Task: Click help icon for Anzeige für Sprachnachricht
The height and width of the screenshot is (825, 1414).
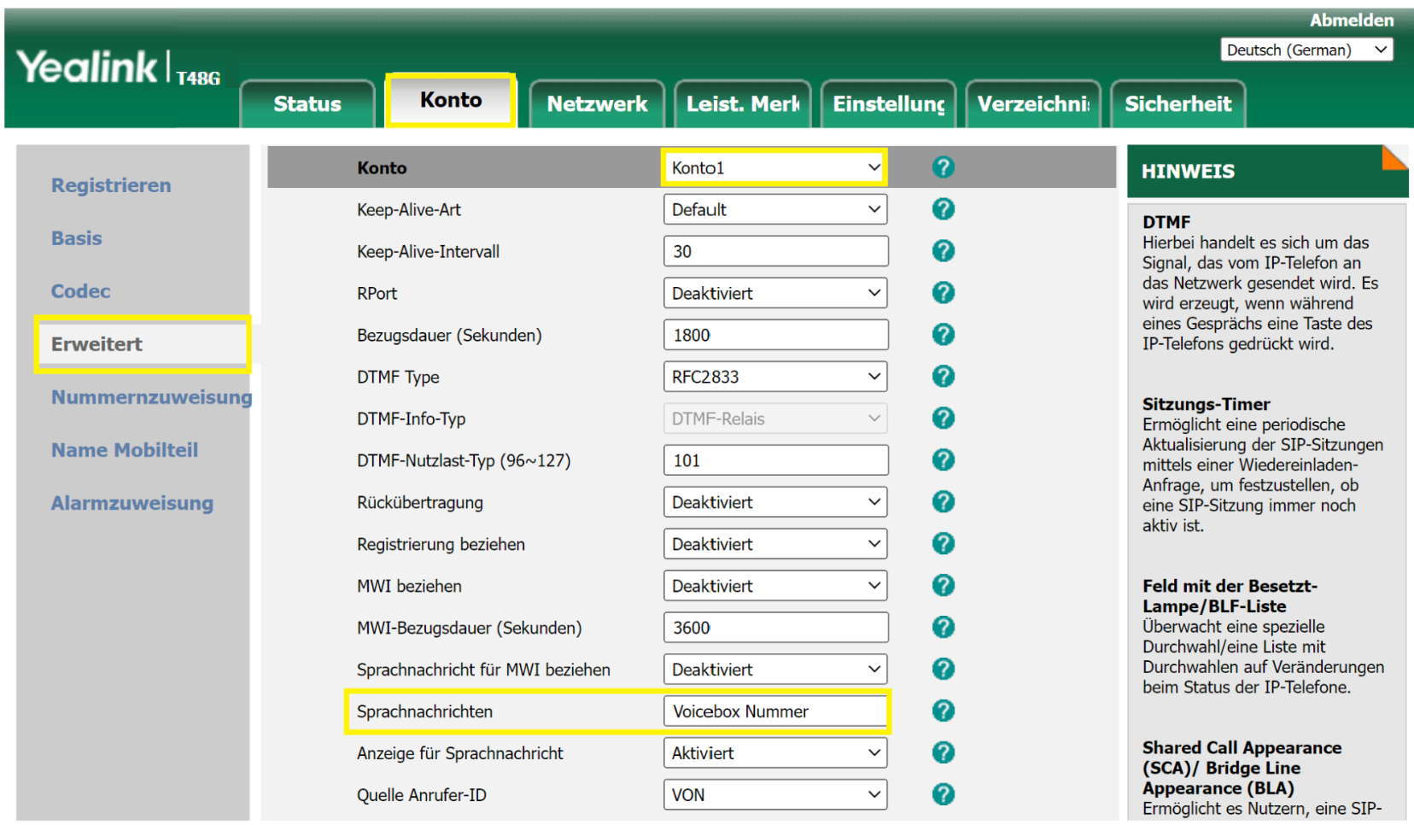Action: click(x=943, y=753)
